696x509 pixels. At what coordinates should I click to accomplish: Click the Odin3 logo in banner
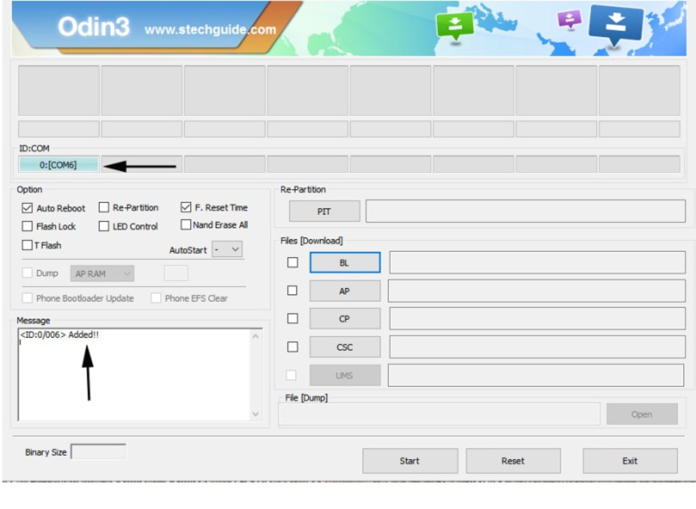(x=94, y=27)
